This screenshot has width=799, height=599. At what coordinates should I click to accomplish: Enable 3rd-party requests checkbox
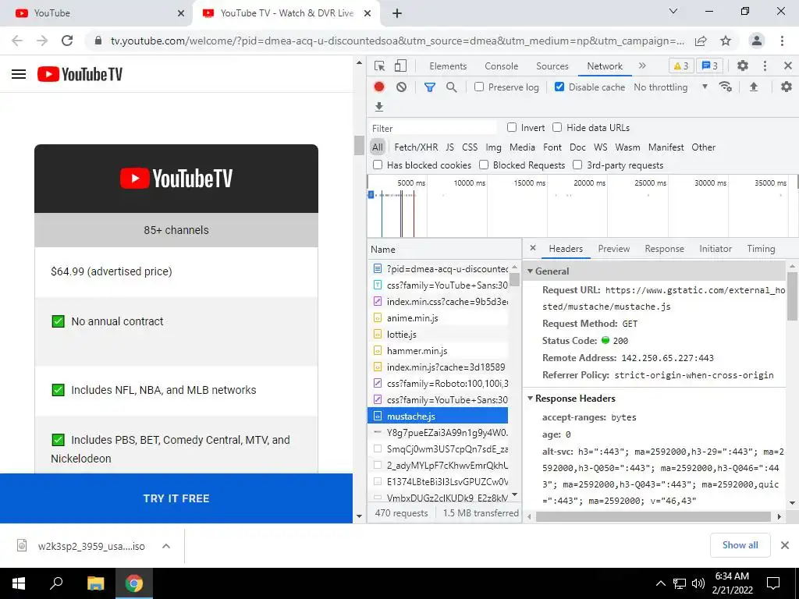(577, 165)
